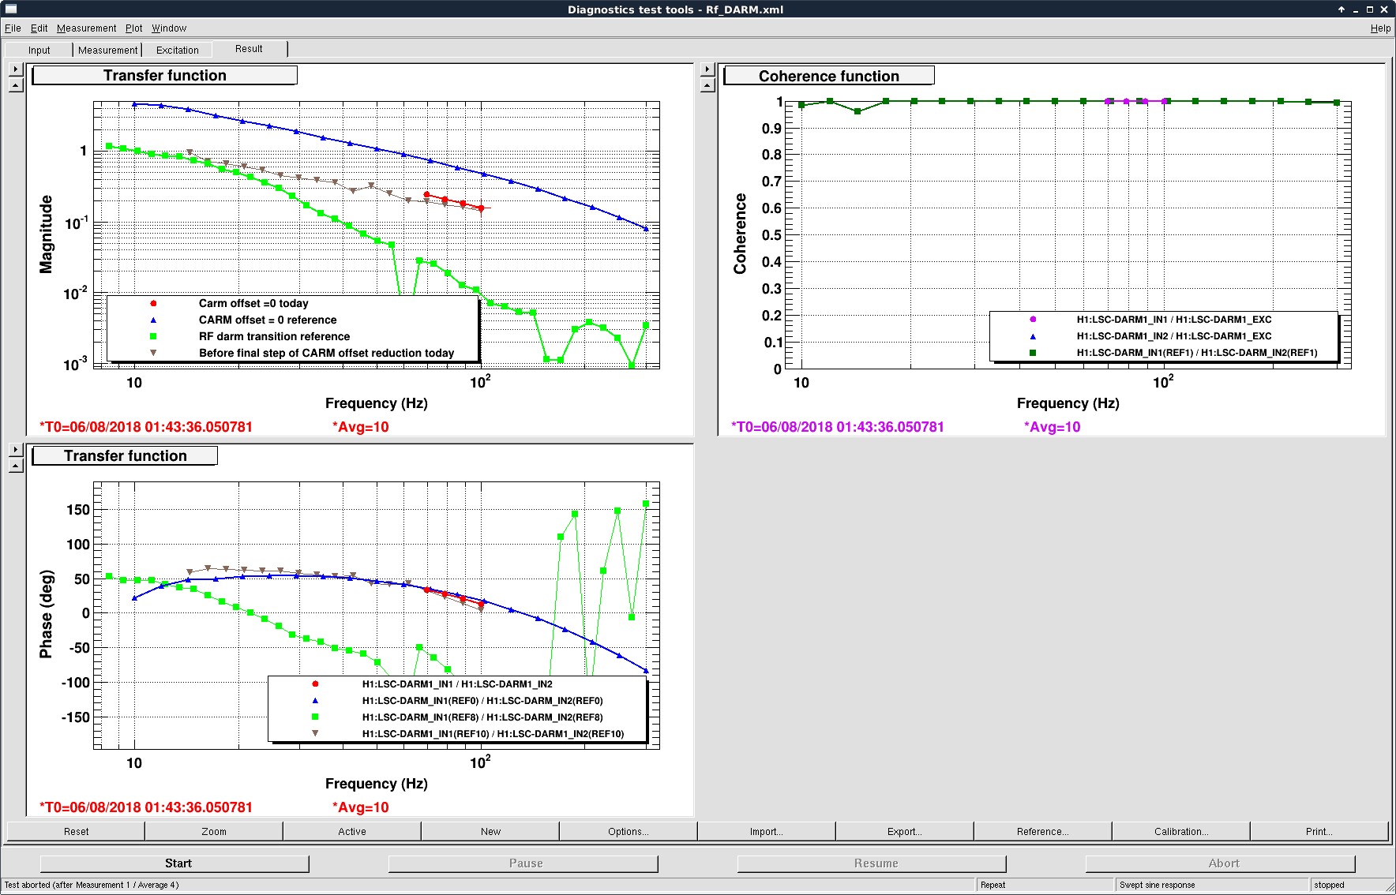Click the Calibration... button
1396x895 pixels.
pos(1180,832)
